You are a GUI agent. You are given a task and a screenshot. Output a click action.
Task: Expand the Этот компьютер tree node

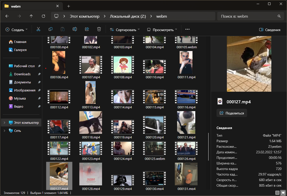tap(4, 123)
